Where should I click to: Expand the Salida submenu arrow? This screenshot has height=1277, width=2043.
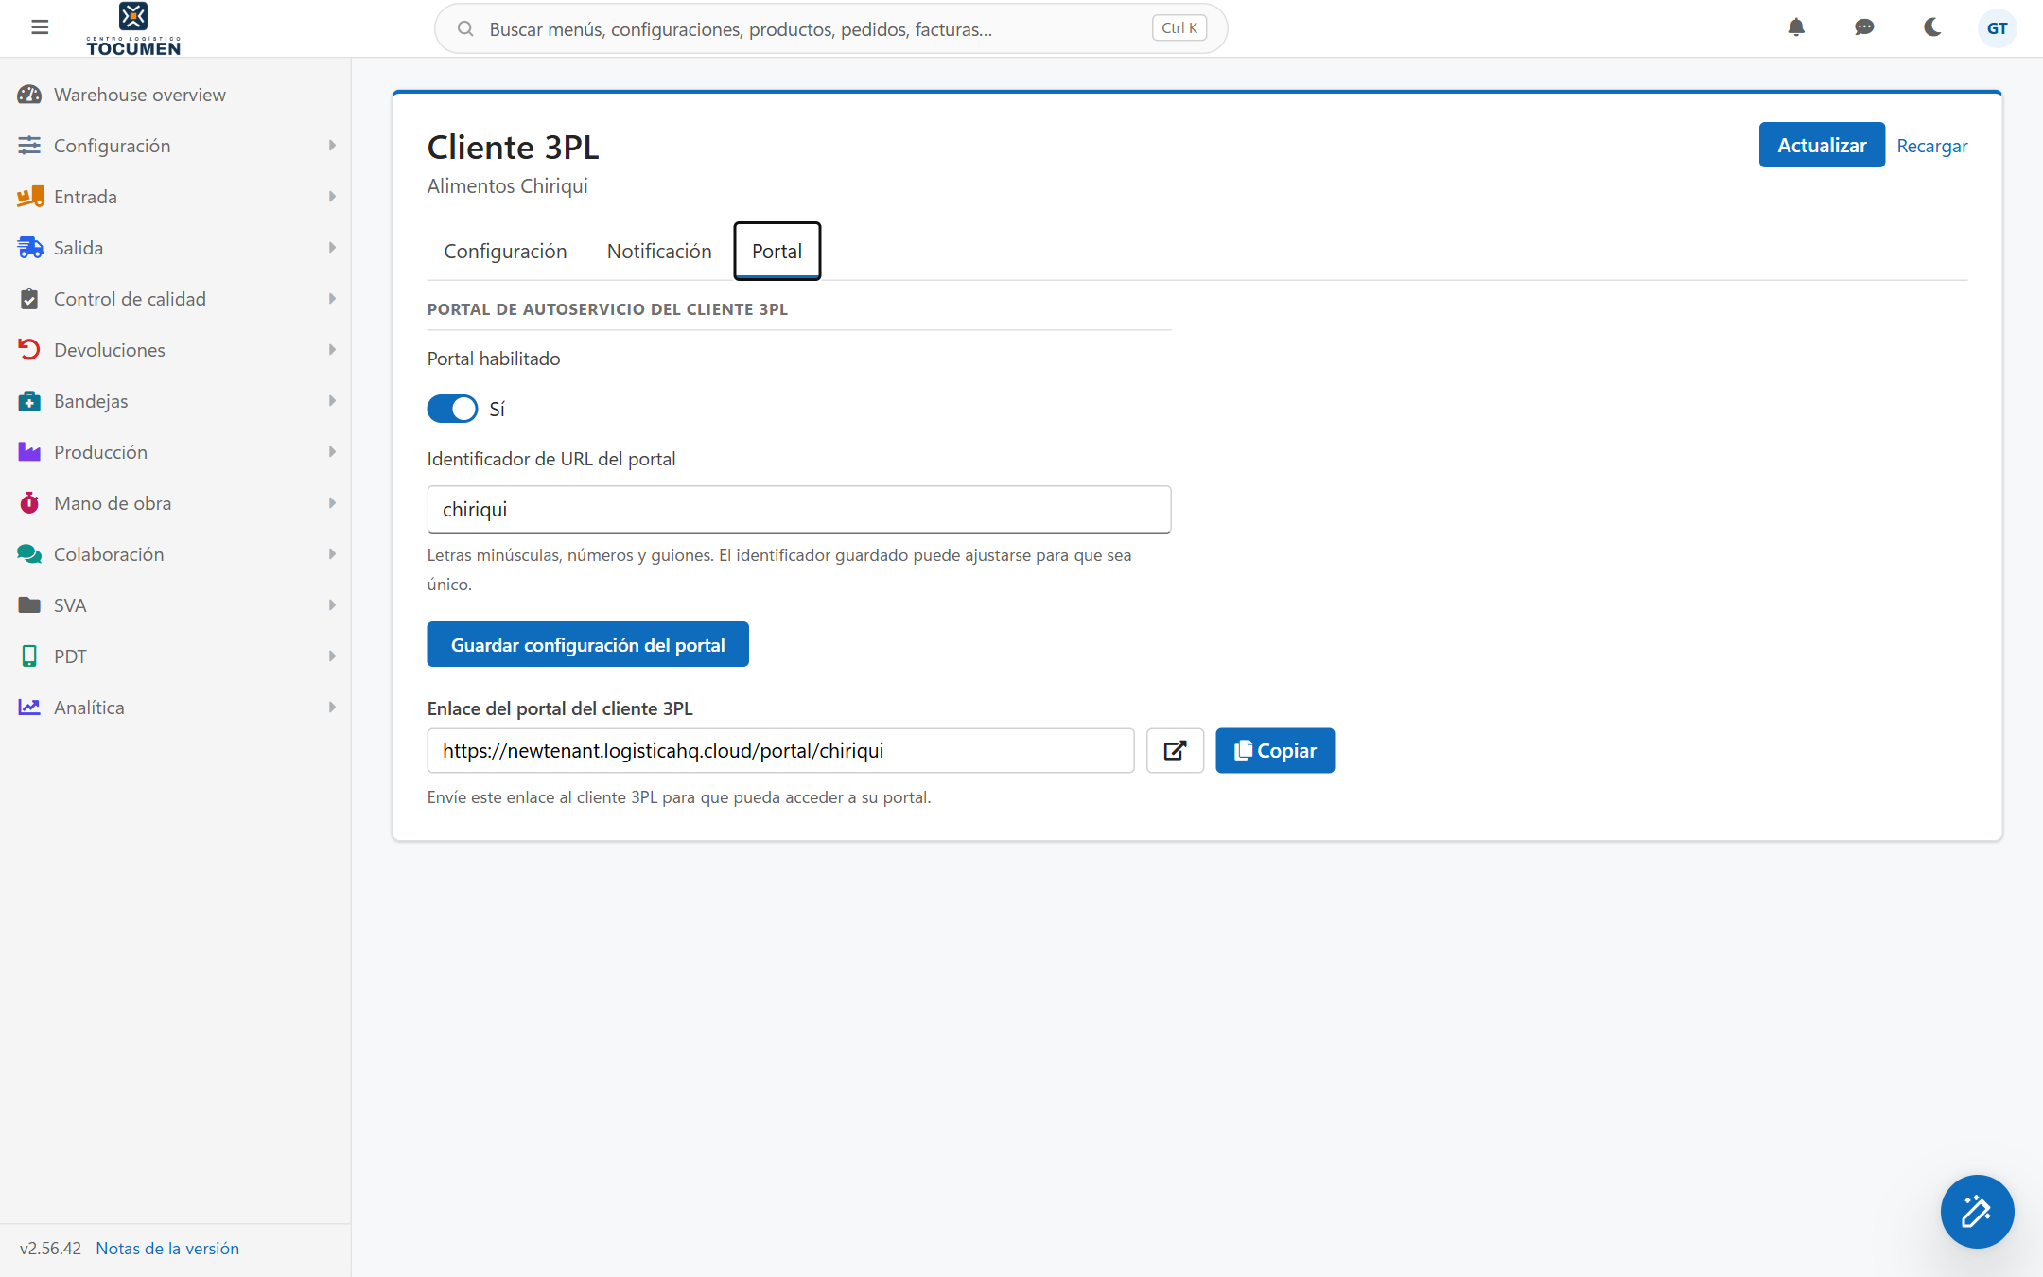coord(332,248)
